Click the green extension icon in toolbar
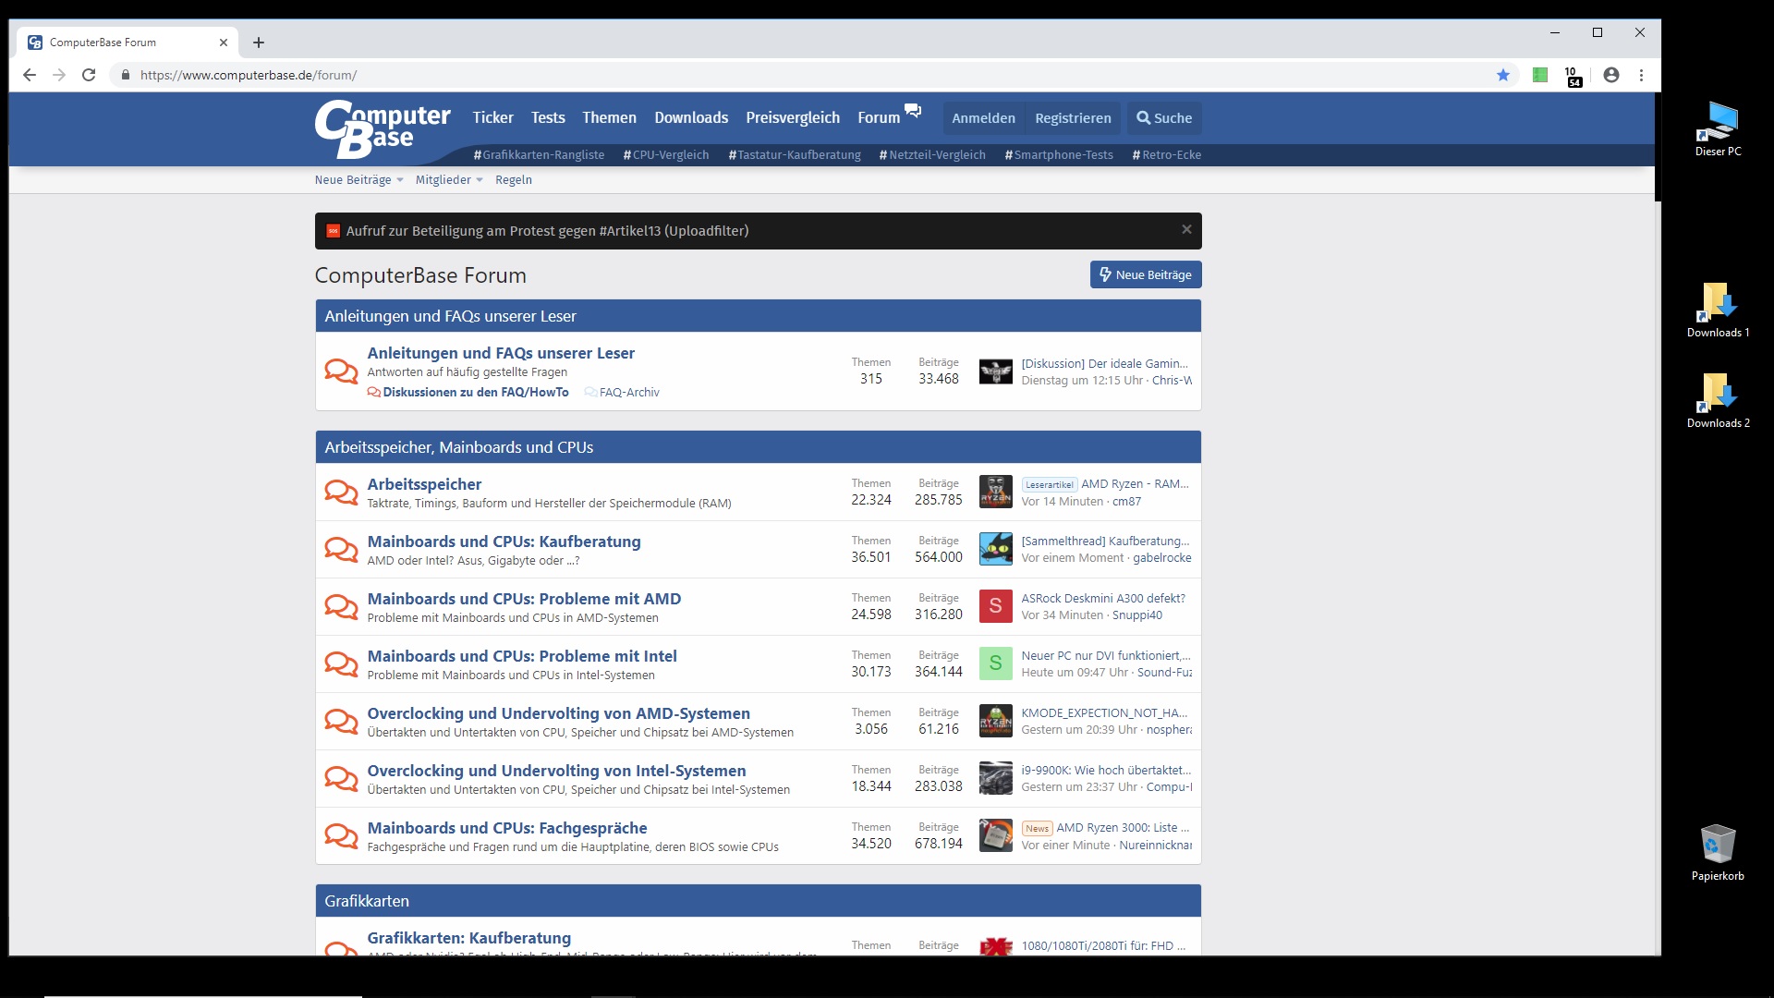Viewport: 1774px width, 998px height. [1540, 75]
